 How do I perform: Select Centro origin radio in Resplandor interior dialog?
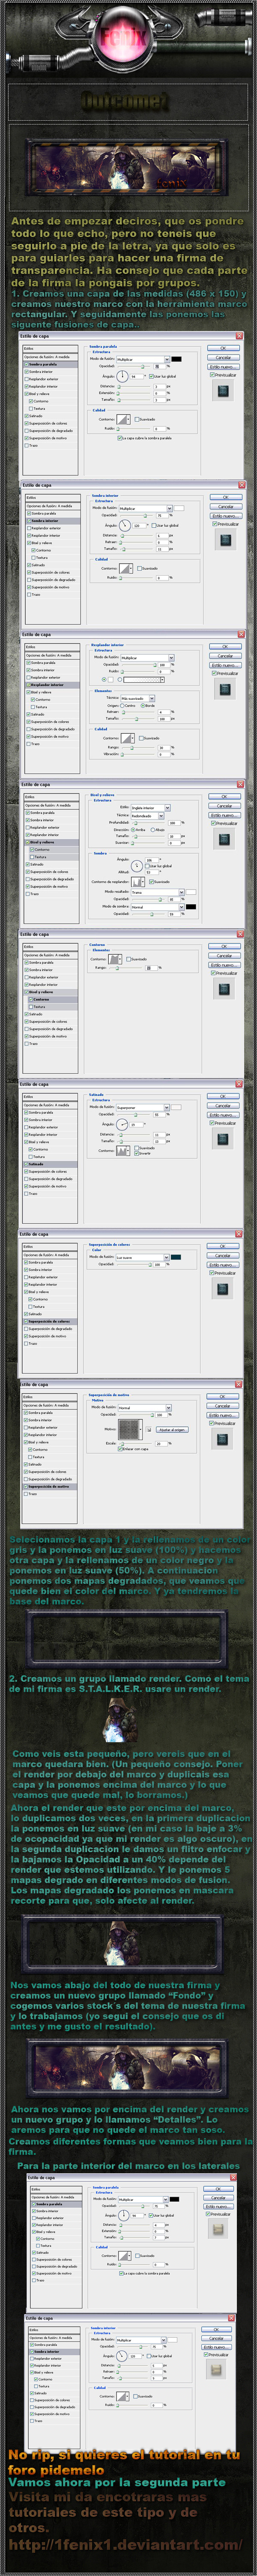tap(123, 706)
